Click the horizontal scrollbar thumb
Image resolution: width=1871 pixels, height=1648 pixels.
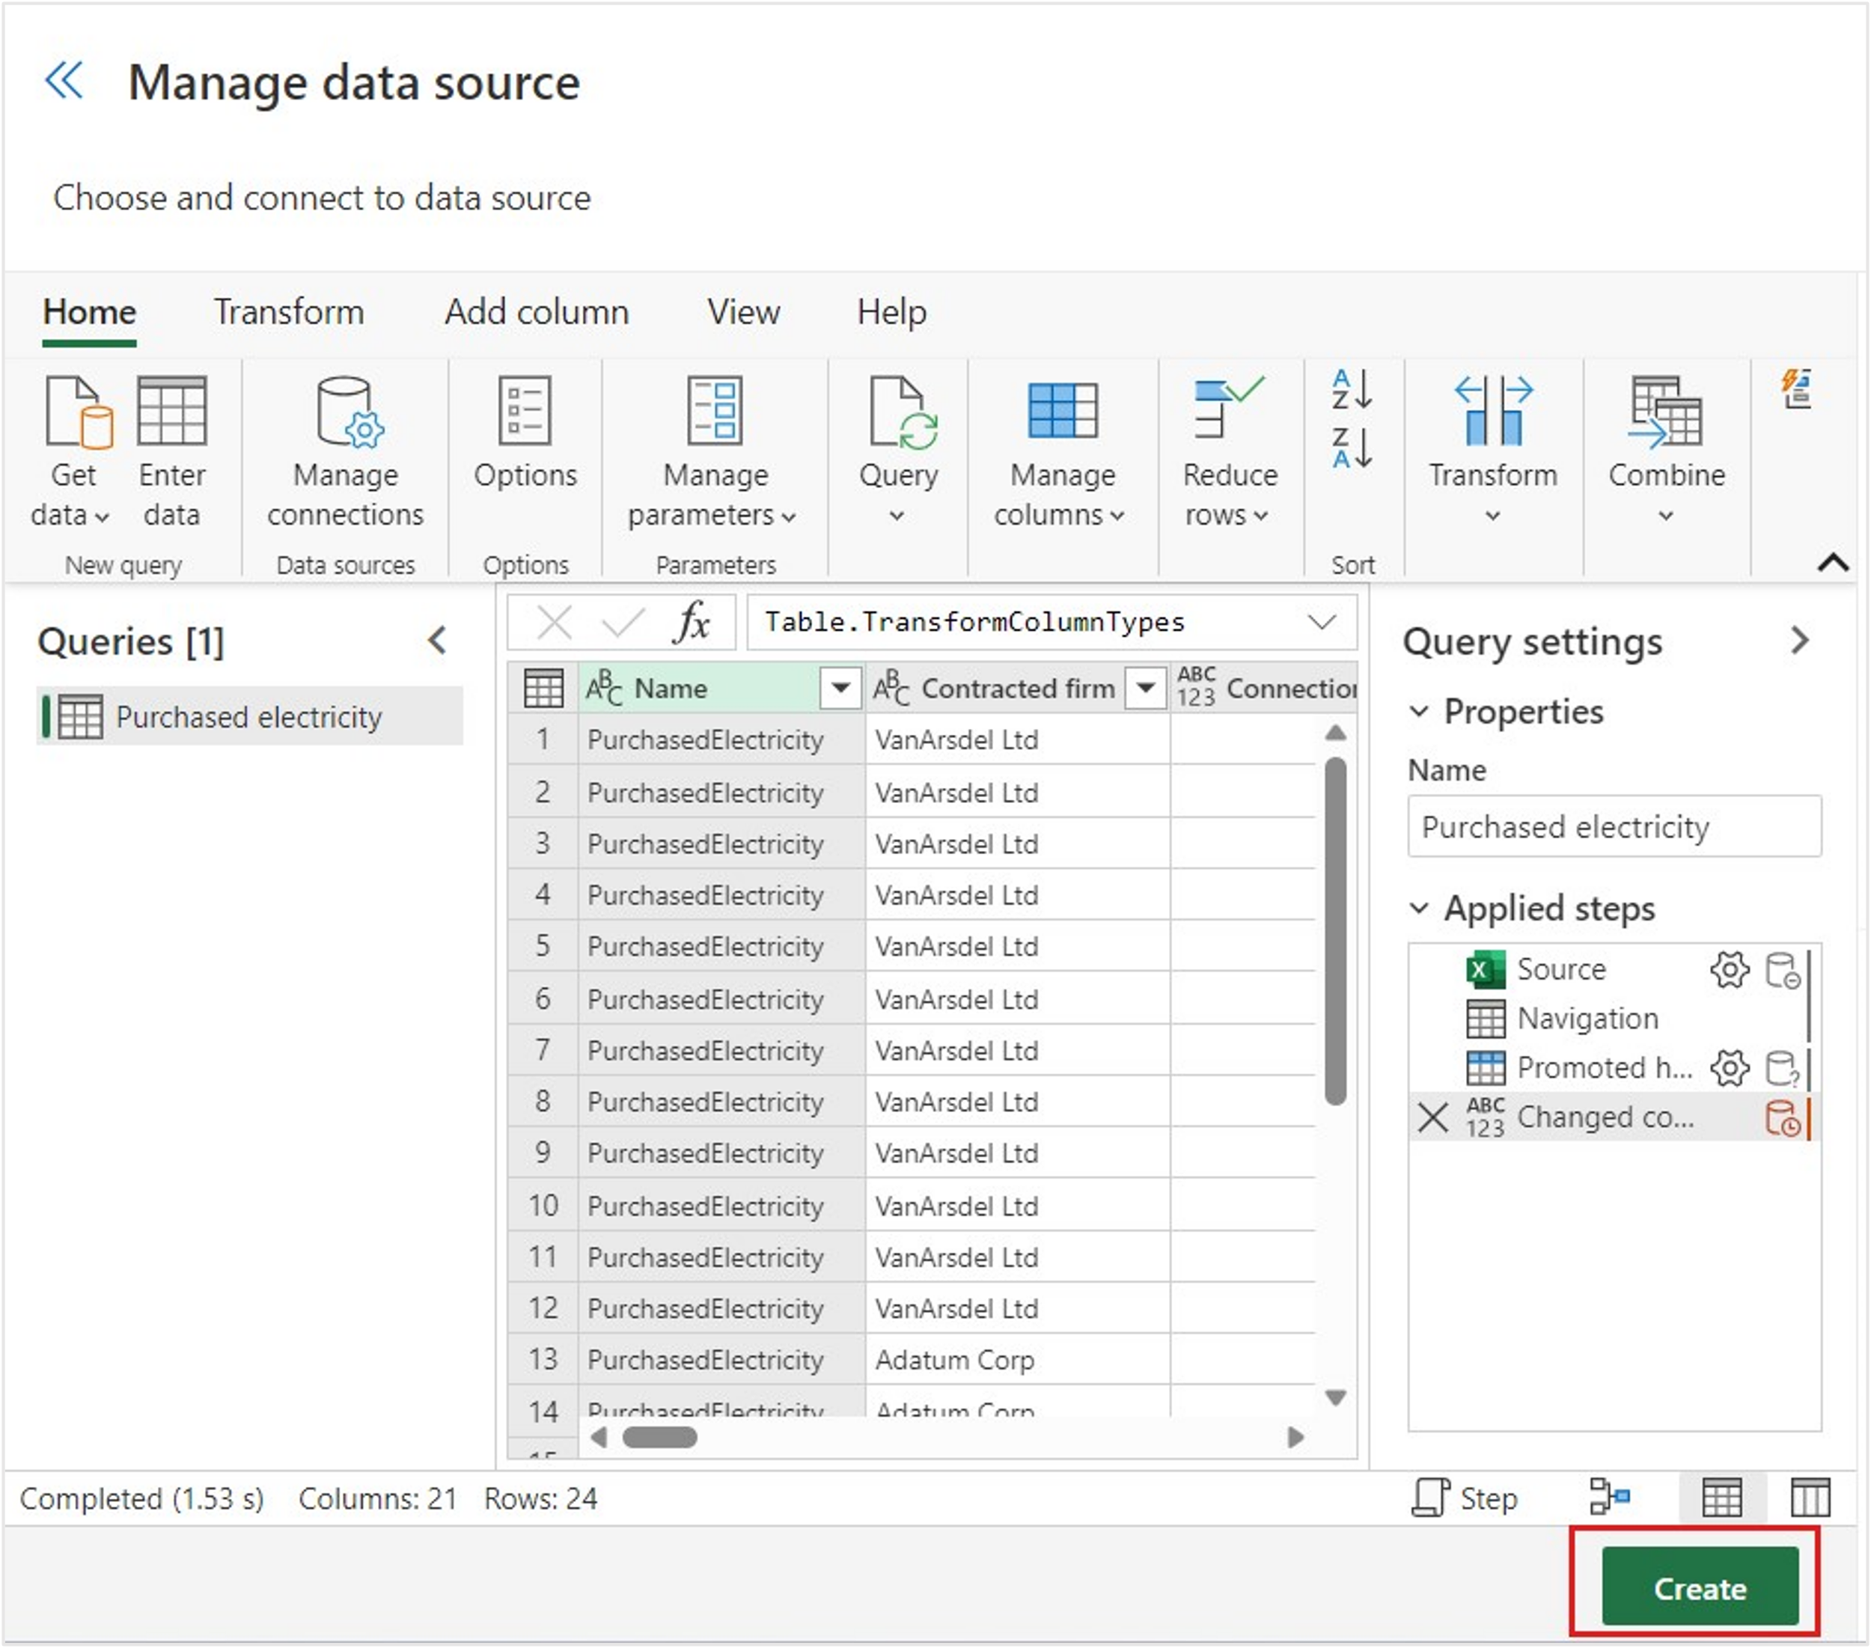(659, 1438)
